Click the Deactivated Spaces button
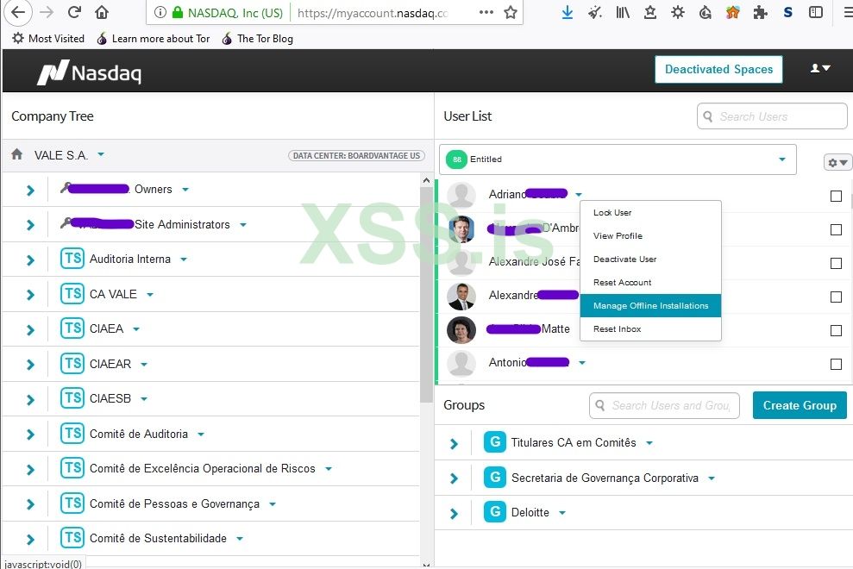853x569 pixels. 718,69
